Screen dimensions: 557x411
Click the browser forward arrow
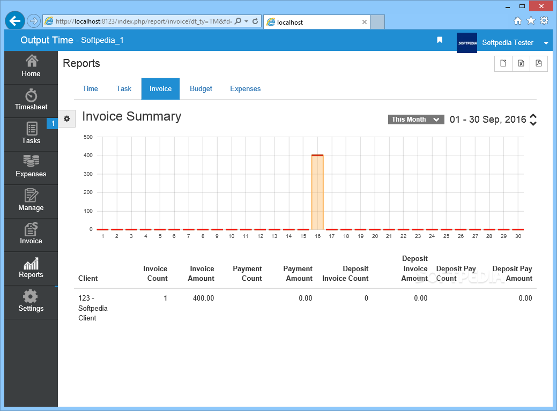(x=33, y=21)
